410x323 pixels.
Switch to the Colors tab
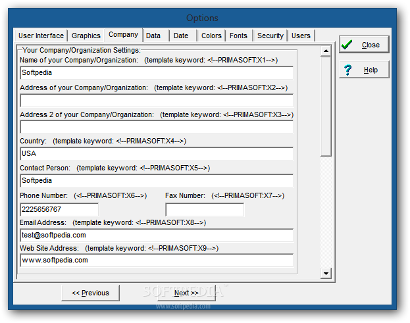pyautogui.click(x=211, y=36)
